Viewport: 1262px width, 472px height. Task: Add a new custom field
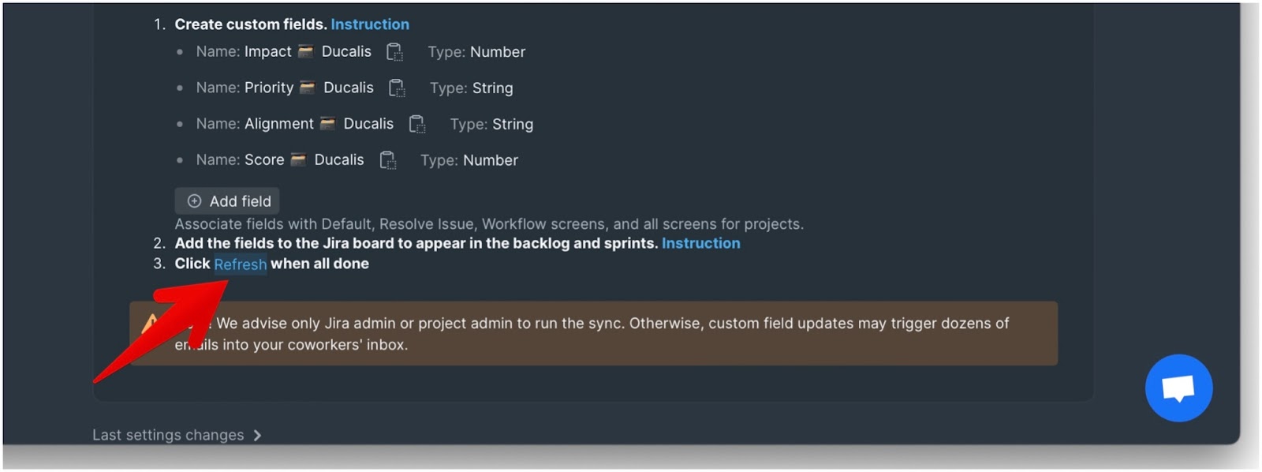[x=227, y=201]
